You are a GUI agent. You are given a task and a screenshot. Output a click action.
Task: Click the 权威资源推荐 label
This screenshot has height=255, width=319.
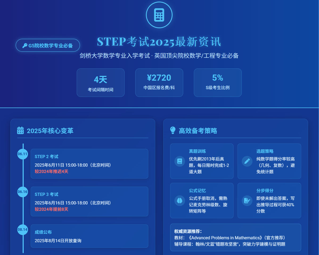pyautogui.click(x=188, y=231)
